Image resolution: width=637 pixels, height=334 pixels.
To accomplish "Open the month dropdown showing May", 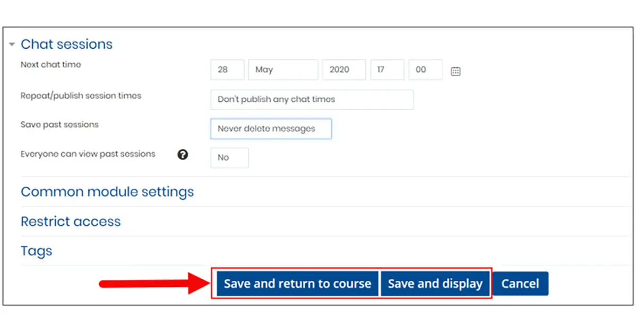I will coord(283,69).
